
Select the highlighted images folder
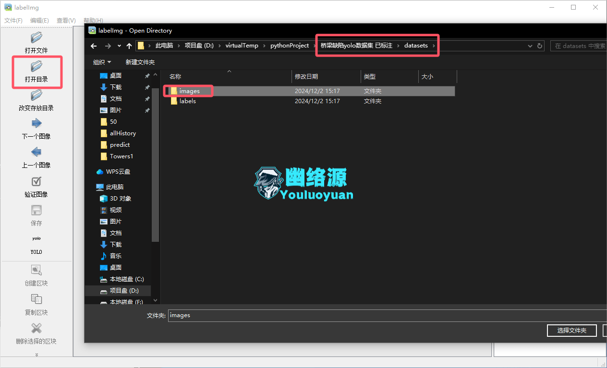[x=190, y=91]
